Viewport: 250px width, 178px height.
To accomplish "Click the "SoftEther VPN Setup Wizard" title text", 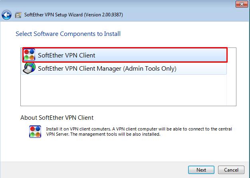I will click(54, 15).
